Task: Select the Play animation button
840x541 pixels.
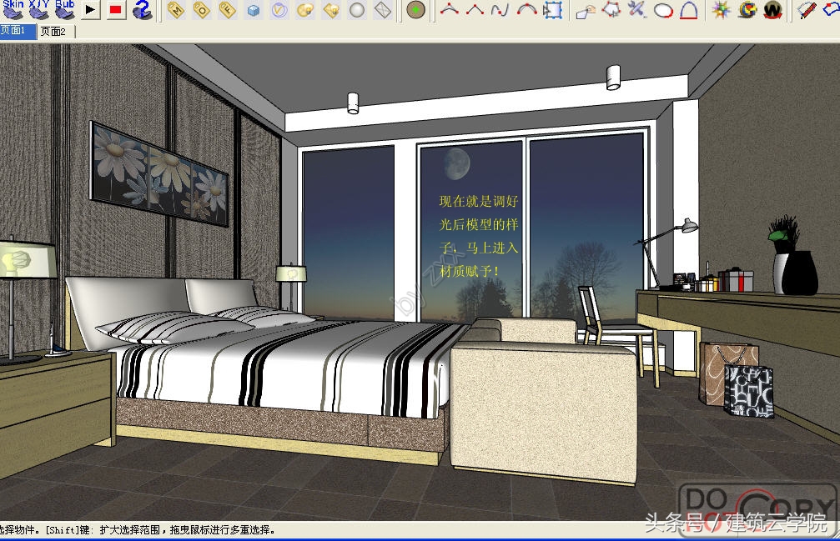Action: (x=91, y=11)
